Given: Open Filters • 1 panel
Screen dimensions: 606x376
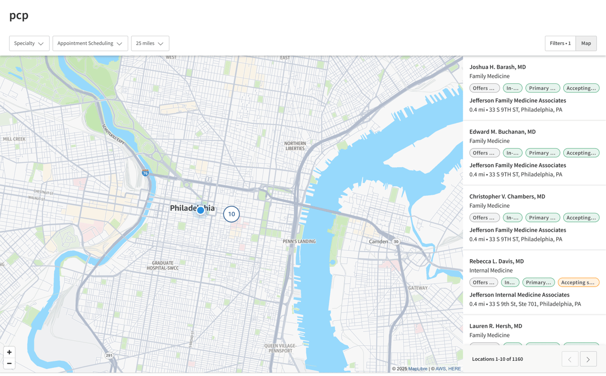Looking at the screenshot, I should pyautogui.click(x=561, y=43).
